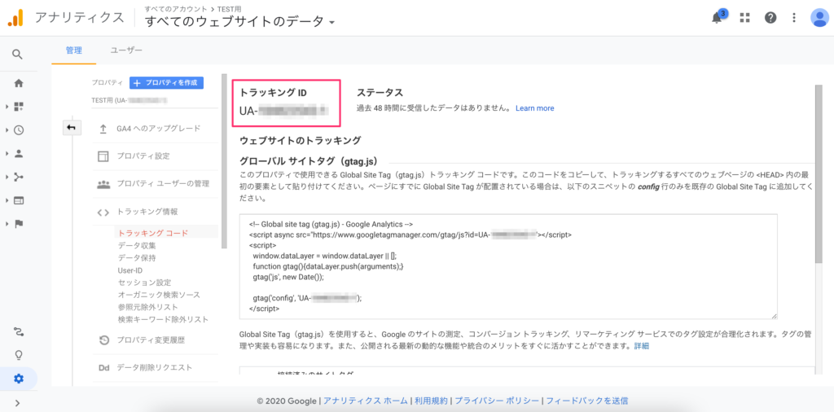Click the tracking info code brackets icon

[x=103, y=213]
